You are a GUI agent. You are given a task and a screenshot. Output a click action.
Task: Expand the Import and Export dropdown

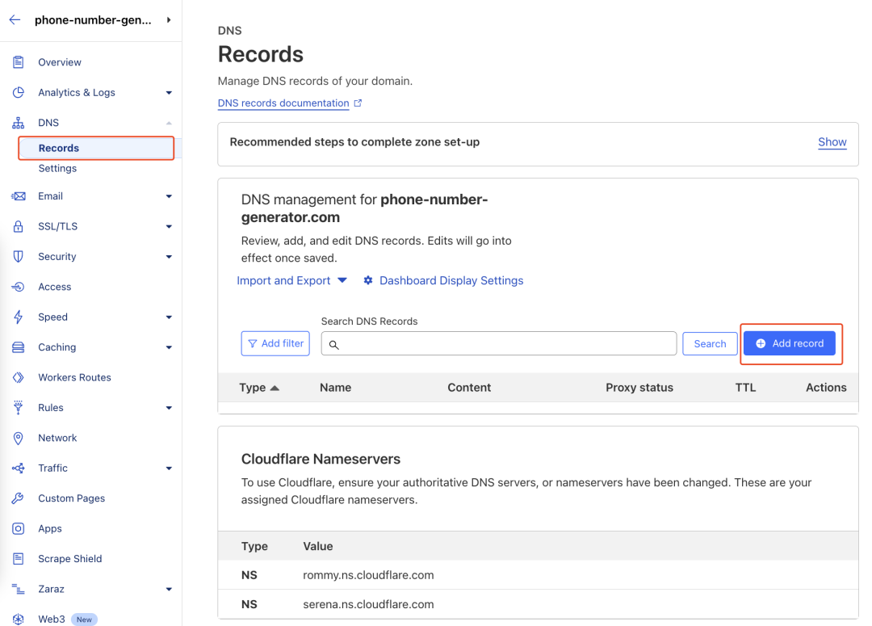(291, 281)
